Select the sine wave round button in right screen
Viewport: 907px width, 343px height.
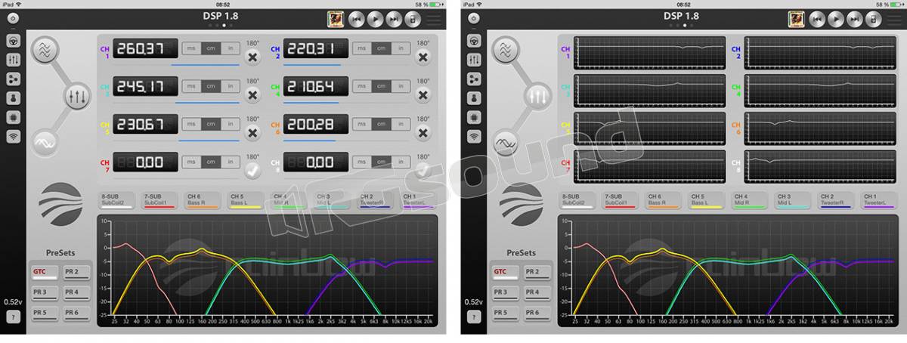point(505,142)
